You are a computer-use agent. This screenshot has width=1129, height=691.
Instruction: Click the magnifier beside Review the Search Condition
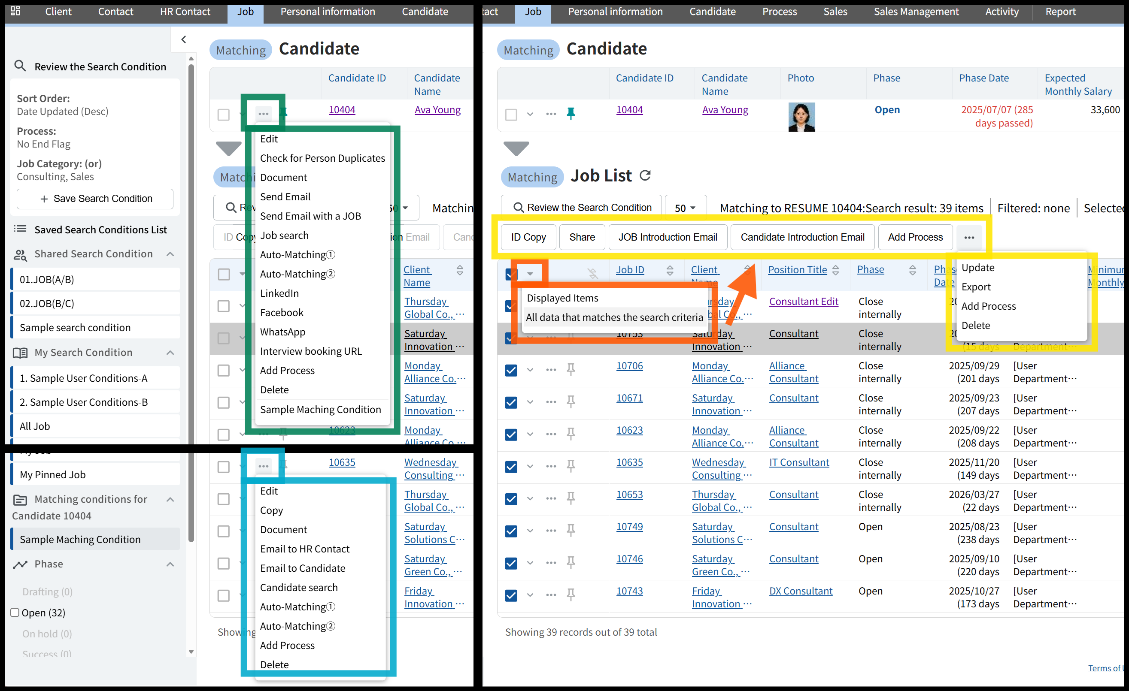[x=20, y=66]
